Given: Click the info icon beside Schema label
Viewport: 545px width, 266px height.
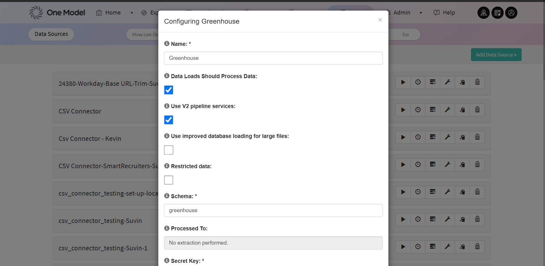Looking at the screenshot, I should click(167, 196).
